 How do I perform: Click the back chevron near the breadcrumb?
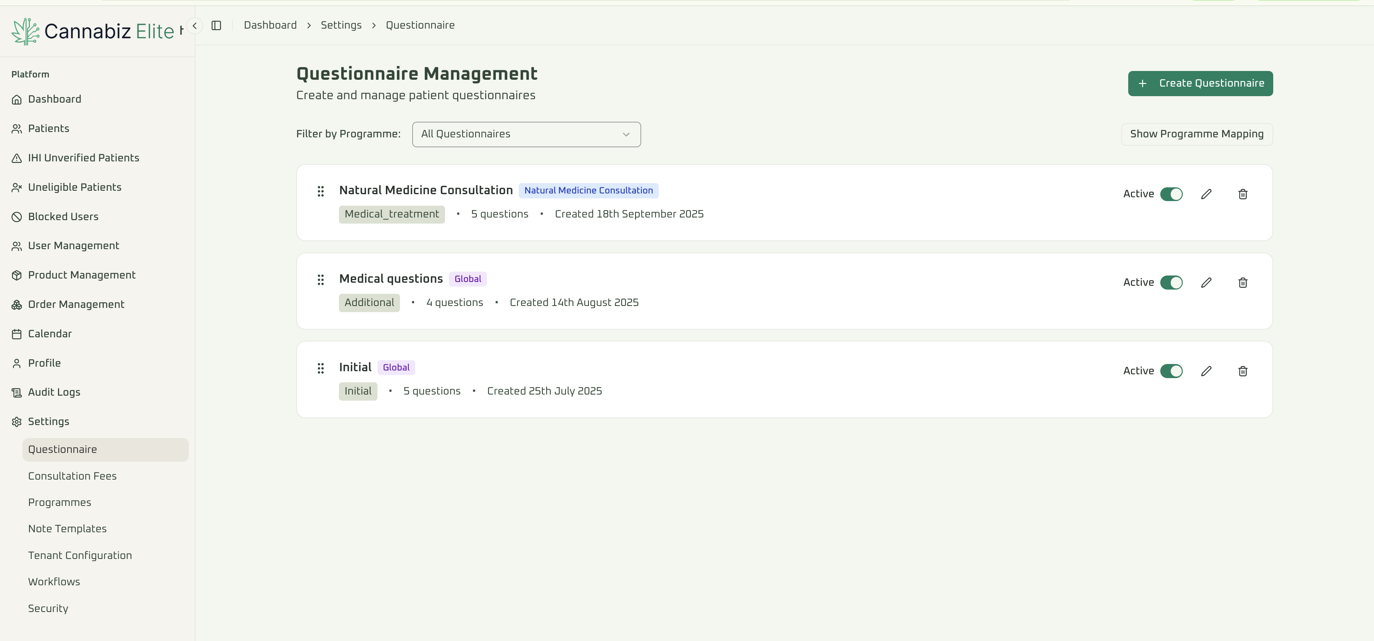point(194,25)
